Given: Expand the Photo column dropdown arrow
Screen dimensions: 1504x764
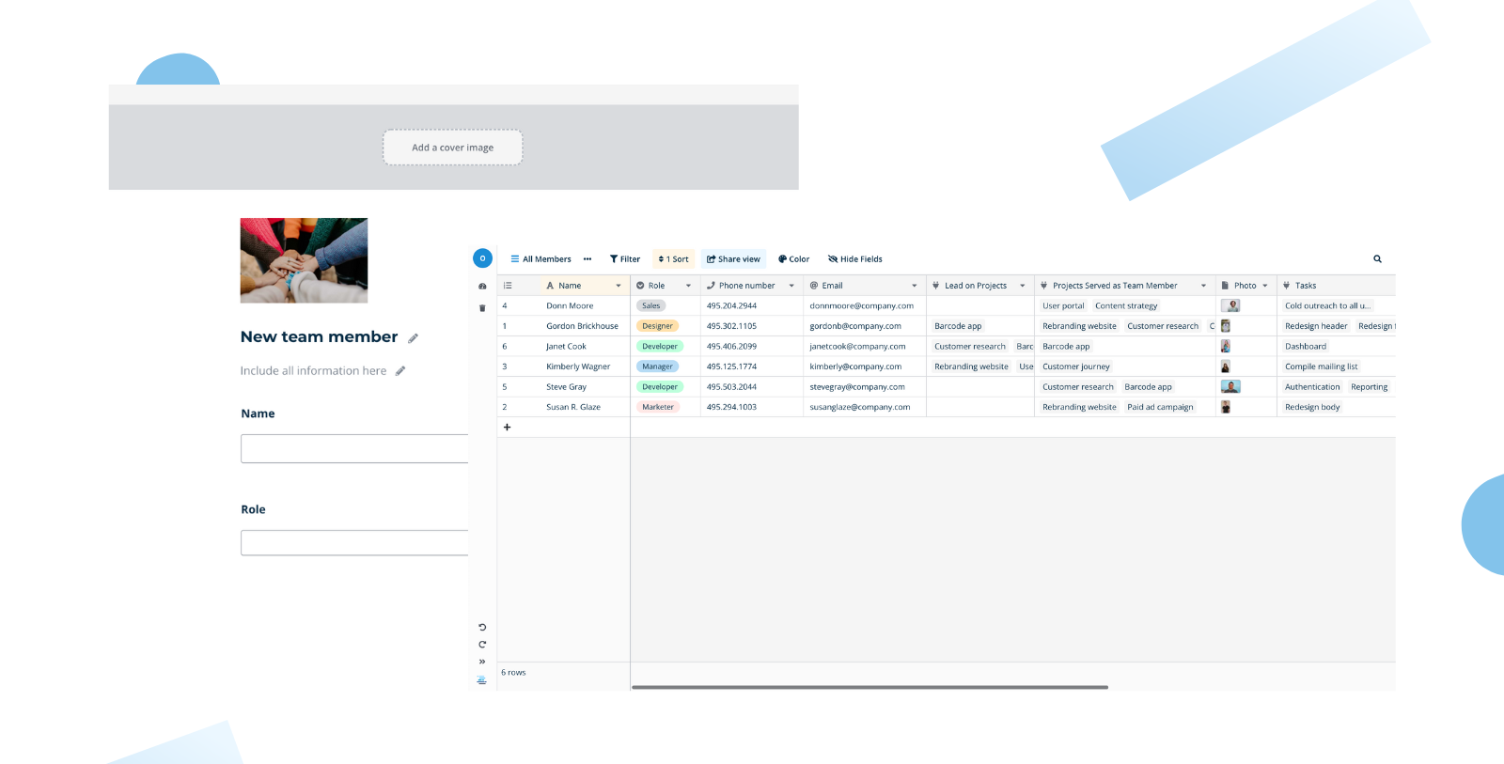Looking at the screenshot, I should 1265,286.
